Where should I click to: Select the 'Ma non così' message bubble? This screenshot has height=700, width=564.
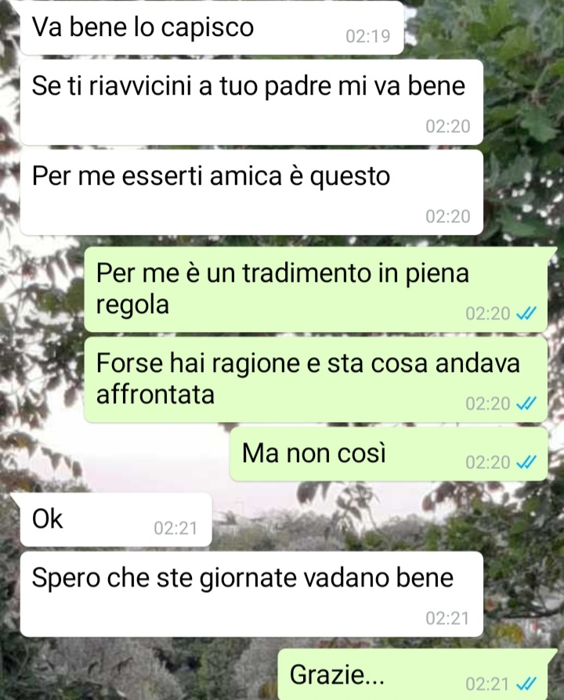point(389,454)
